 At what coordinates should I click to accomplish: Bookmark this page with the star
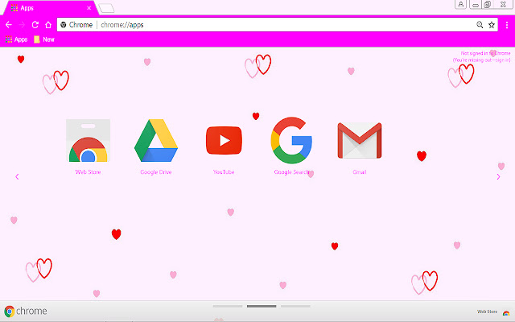click(492, 25)
